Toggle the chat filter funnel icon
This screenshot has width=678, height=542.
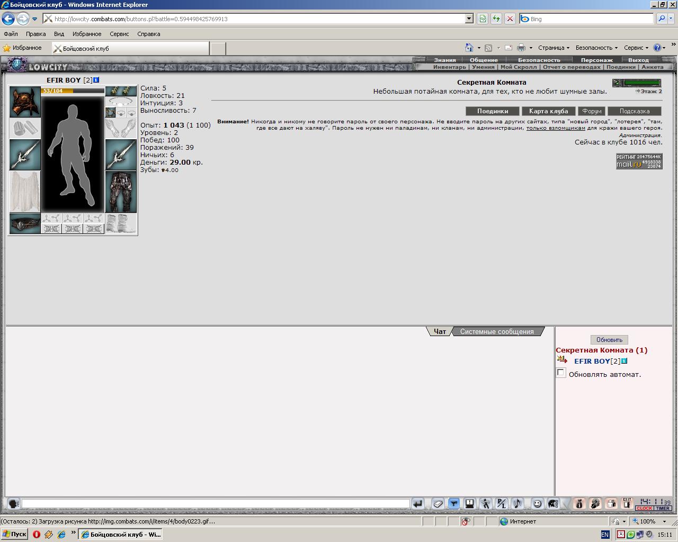[x=454, y=504]
